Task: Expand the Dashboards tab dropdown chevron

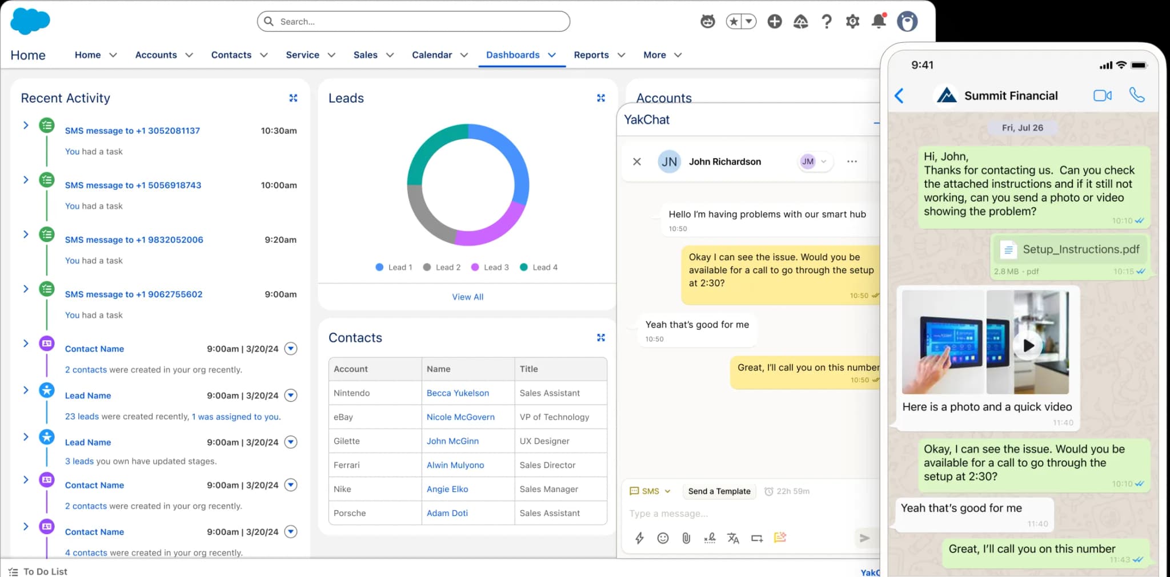Action: (552, 55)
